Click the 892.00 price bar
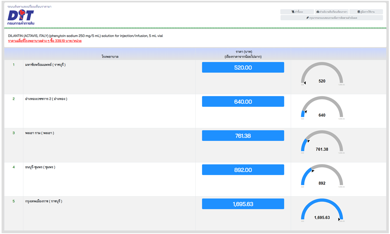This screenshot has height=234, width=390. [243, 170]
